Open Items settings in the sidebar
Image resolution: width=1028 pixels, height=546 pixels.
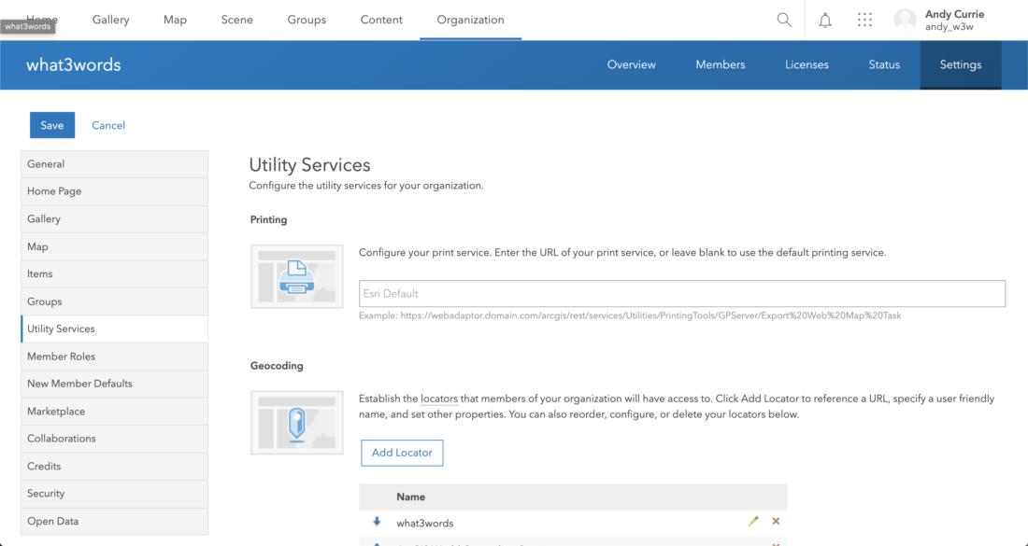115,273
